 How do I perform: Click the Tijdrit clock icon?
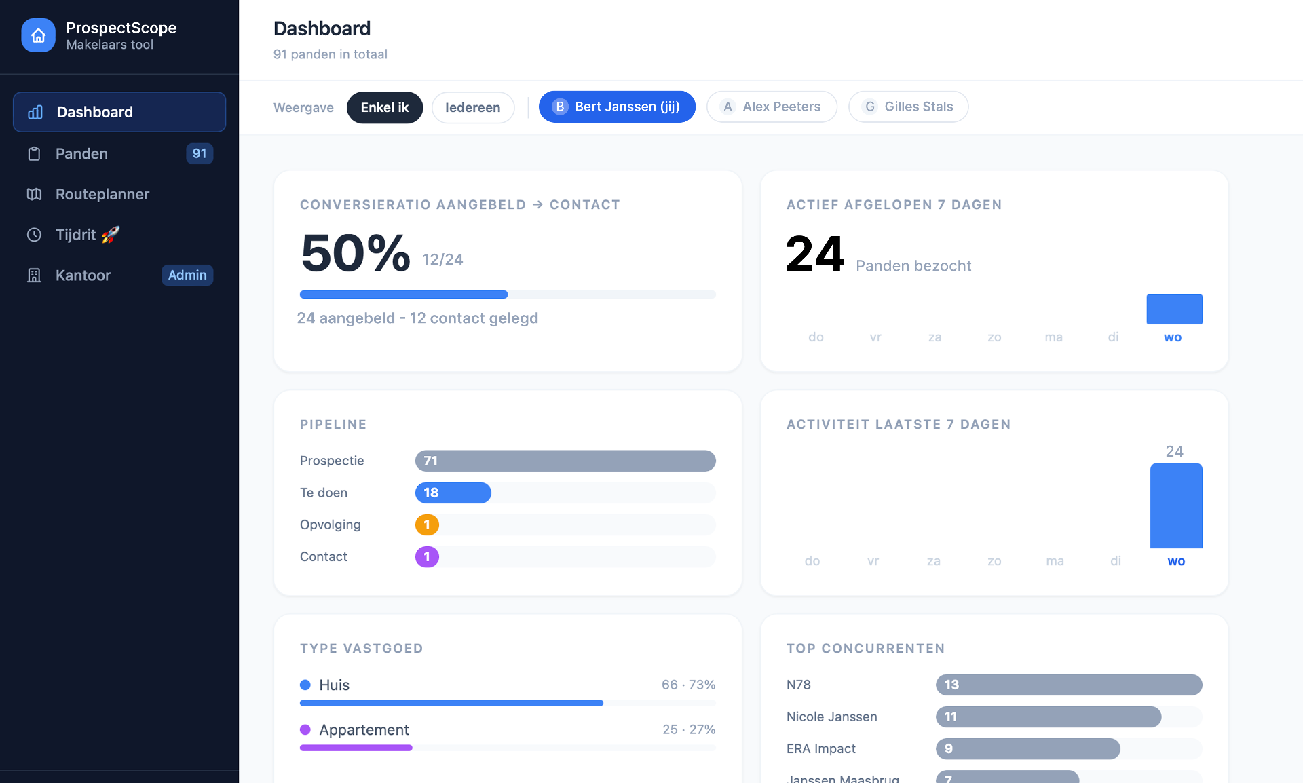point(35,235)
